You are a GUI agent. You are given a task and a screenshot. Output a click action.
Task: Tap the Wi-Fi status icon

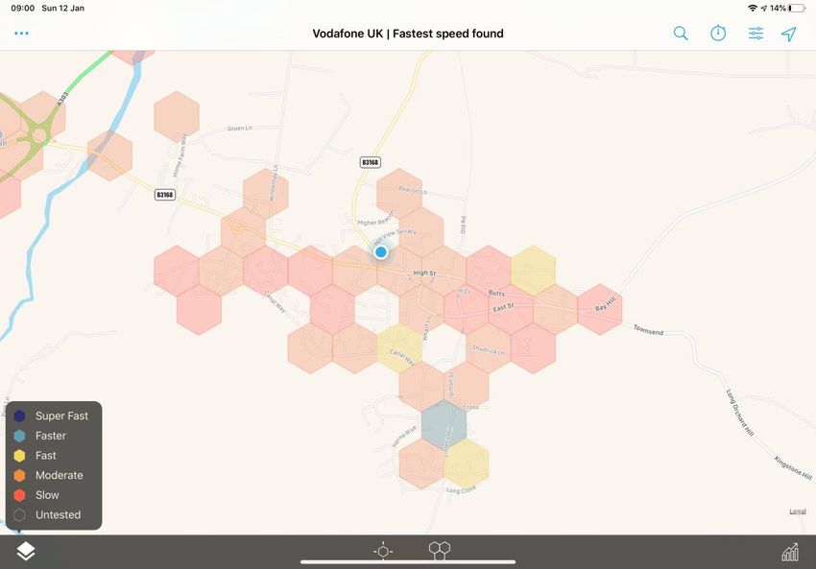[x=753, y=9]
